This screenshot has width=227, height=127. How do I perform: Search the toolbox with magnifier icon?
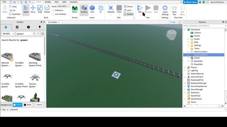(38, 34)
